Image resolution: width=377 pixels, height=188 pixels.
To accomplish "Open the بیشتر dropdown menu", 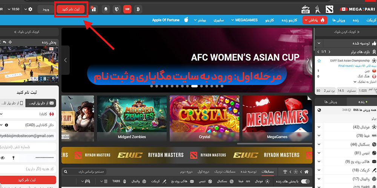I will [x=199, y=20].
